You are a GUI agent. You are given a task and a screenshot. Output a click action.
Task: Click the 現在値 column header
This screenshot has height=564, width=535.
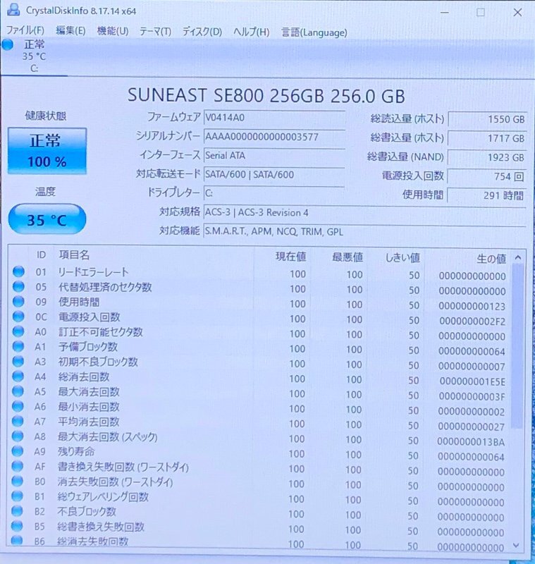pyautogui.click(x=290, y=257)
